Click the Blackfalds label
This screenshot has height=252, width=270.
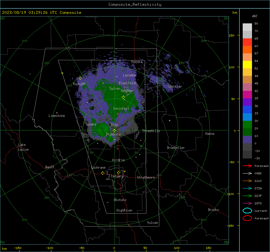pos(127,83)
